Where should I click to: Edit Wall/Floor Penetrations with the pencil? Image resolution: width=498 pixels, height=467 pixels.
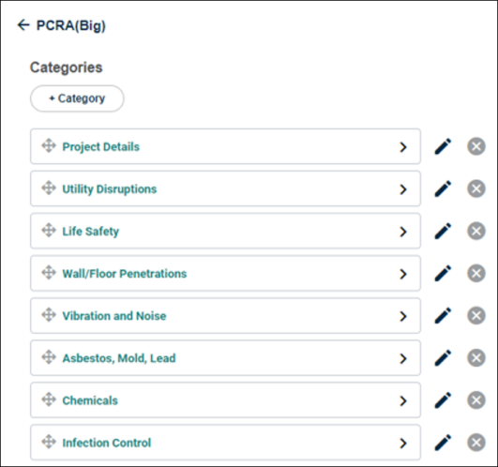443,273
